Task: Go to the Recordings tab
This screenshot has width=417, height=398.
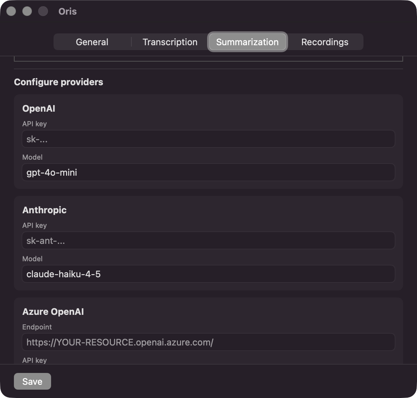Action: click(325, 42)
